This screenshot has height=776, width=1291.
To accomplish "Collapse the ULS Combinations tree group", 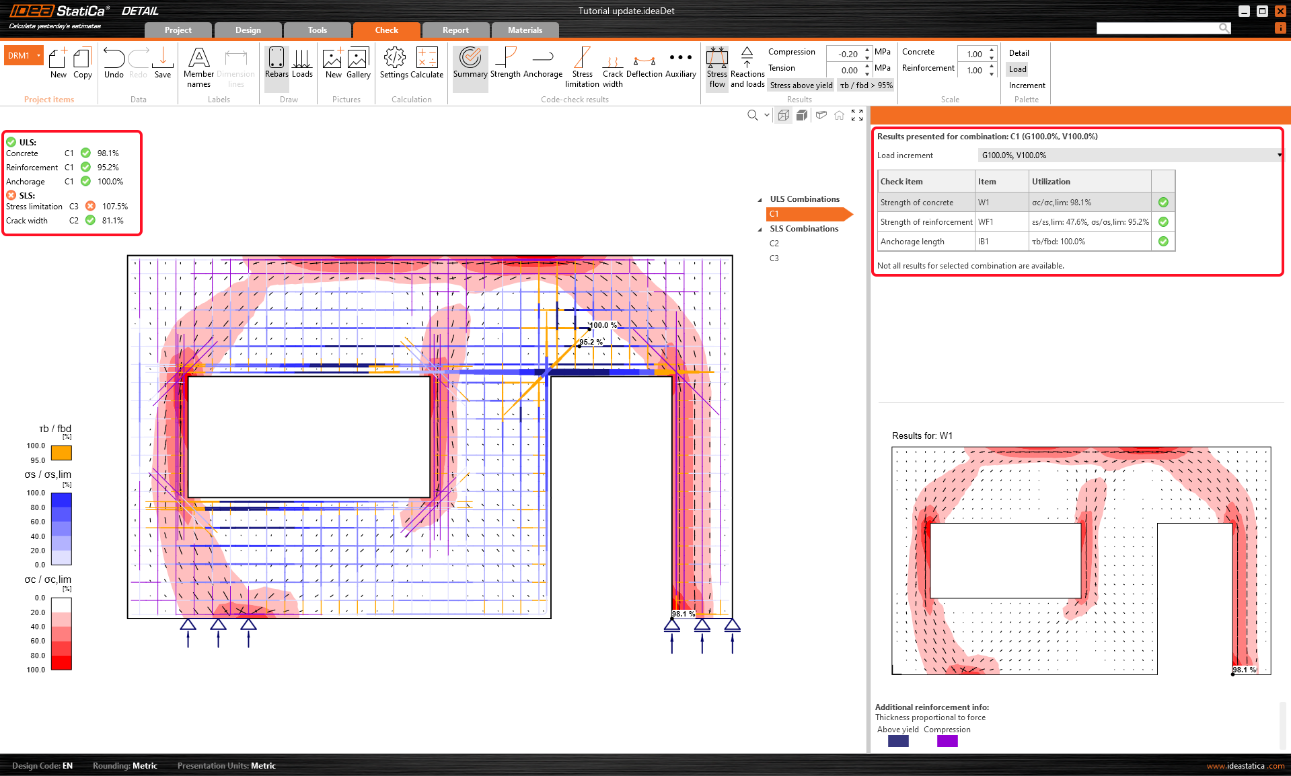I will pos(760,200).
